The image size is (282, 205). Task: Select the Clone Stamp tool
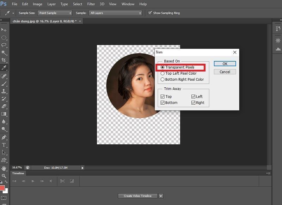point(4,92)
